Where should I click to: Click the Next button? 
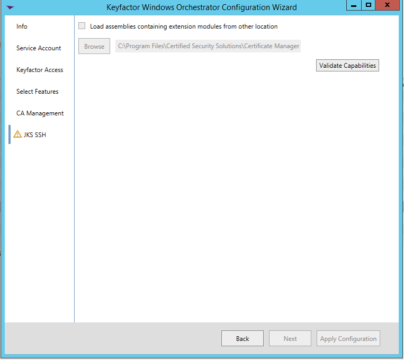click(290, 338)
